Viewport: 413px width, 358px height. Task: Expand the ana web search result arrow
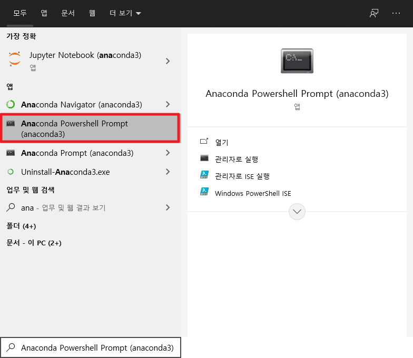(168, 207)
